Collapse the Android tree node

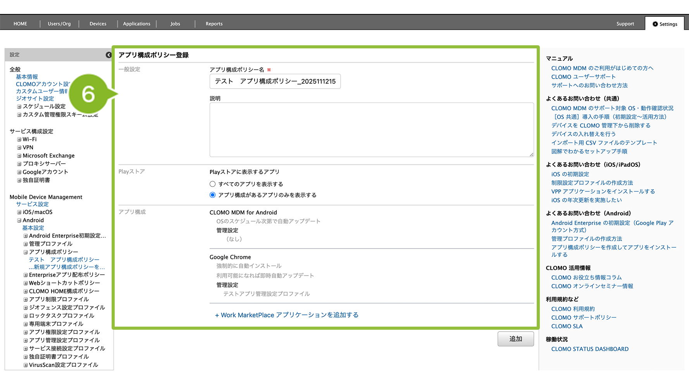coord(19,220)
